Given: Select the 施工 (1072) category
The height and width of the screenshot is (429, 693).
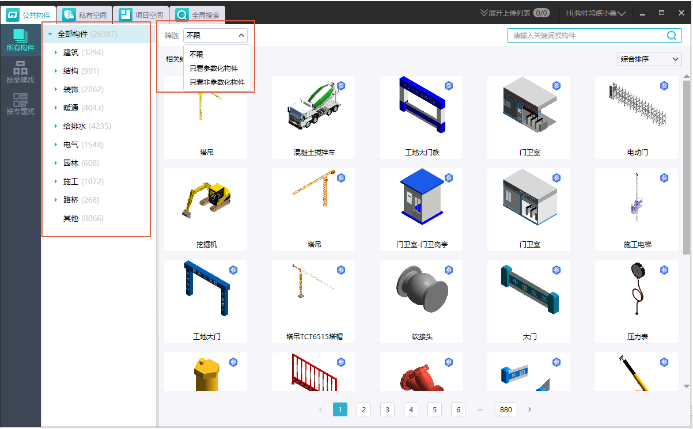Looking at the screenshot, I should pyautogui.click(x=83, y=181).
